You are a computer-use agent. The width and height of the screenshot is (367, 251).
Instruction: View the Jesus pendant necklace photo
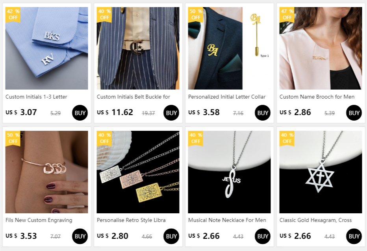click(x=229, y=172)
